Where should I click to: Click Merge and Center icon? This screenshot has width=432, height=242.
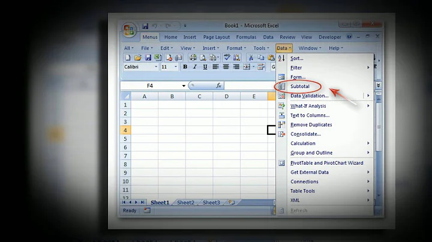pyautogui.click(x=247, y=67)
